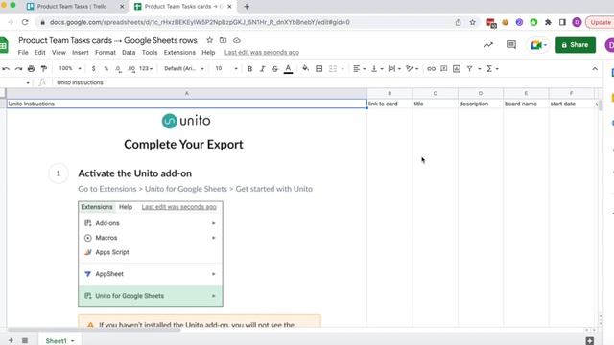The width and height of the screenshot is (614, 345).
Task: Collapse the toolbar with the caret
Action: click(x=595, y=69)
